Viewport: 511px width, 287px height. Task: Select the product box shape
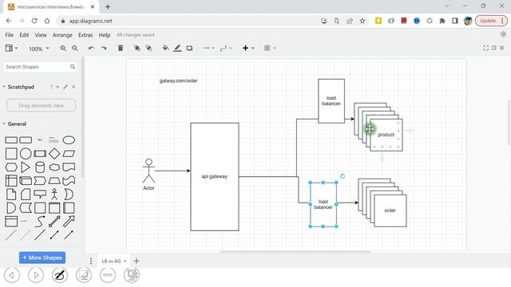click(386, 135)
